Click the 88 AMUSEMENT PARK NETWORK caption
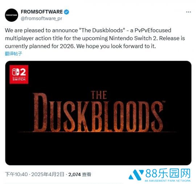The width and height of the screenshot is (196, 184). pos(168,181)
